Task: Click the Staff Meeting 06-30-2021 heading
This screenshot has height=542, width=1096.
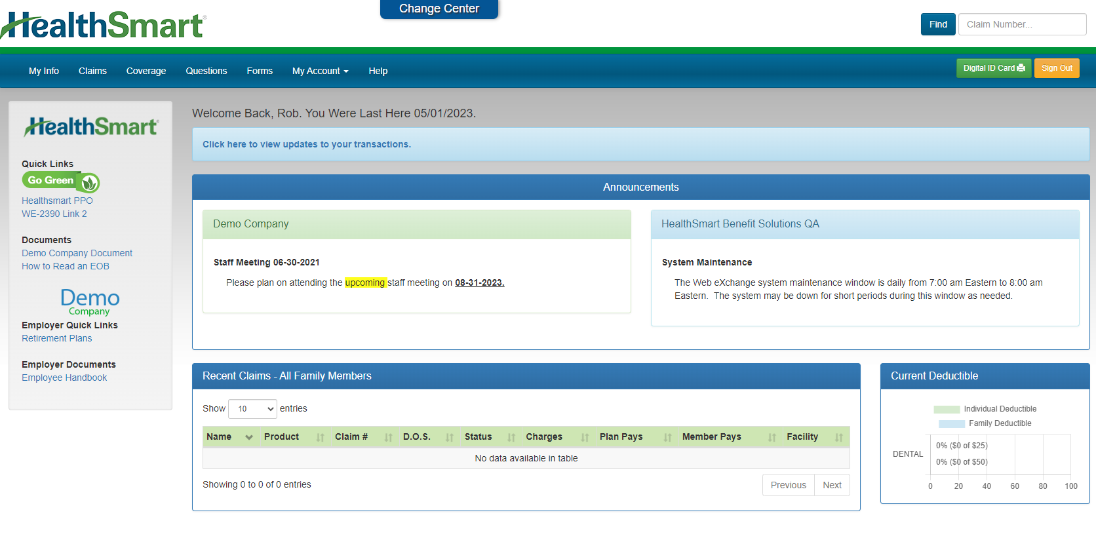Action: 267,262
